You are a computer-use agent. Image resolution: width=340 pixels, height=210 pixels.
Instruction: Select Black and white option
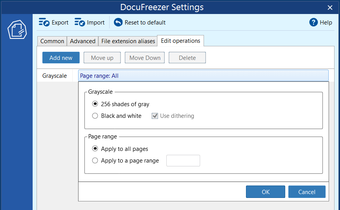pos(95,116)
